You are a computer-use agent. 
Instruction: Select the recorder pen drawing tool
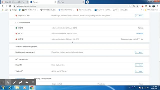(14, 82)
